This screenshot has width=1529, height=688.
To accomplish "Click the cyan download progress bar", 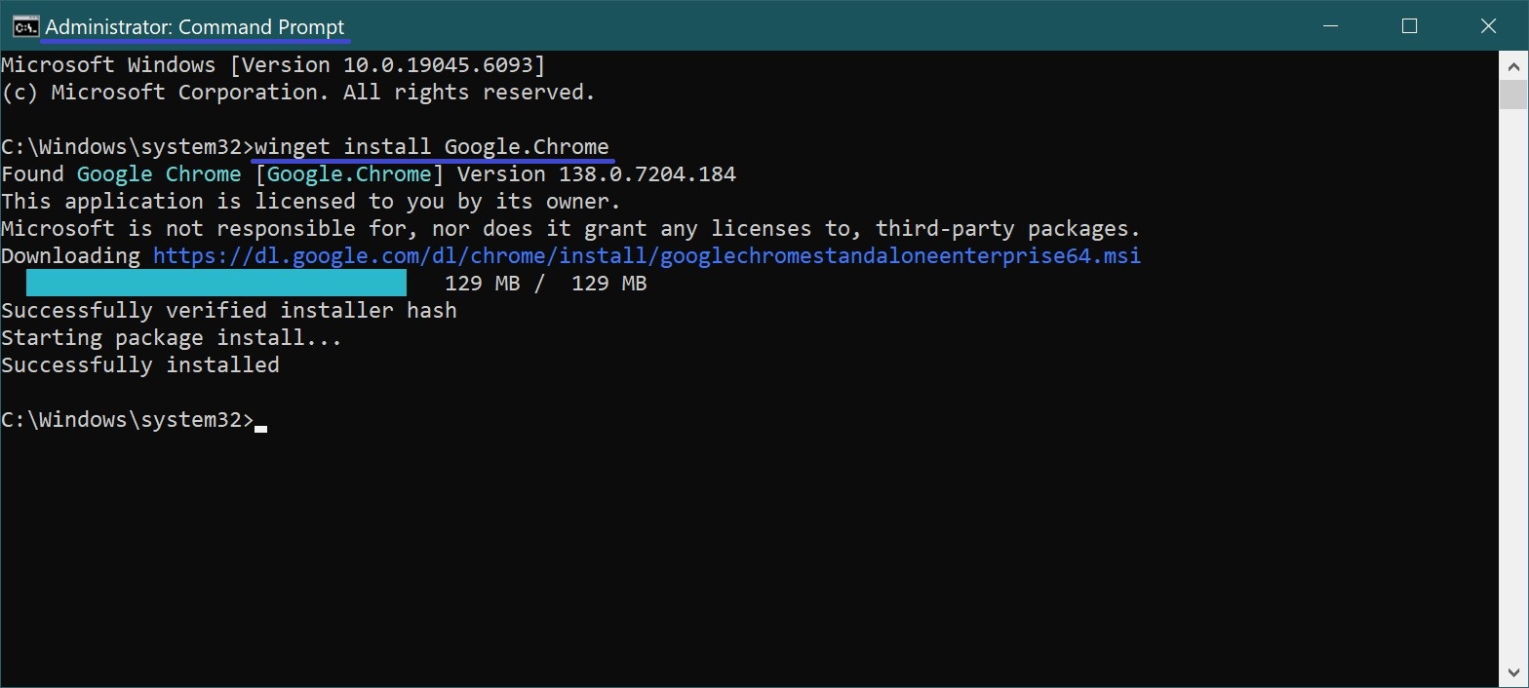I will (x=216, y=284).
